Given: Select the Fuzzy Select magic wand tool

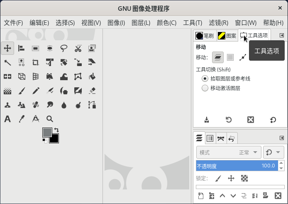Looking at the screenshot, I should click(x=7, y=62).
